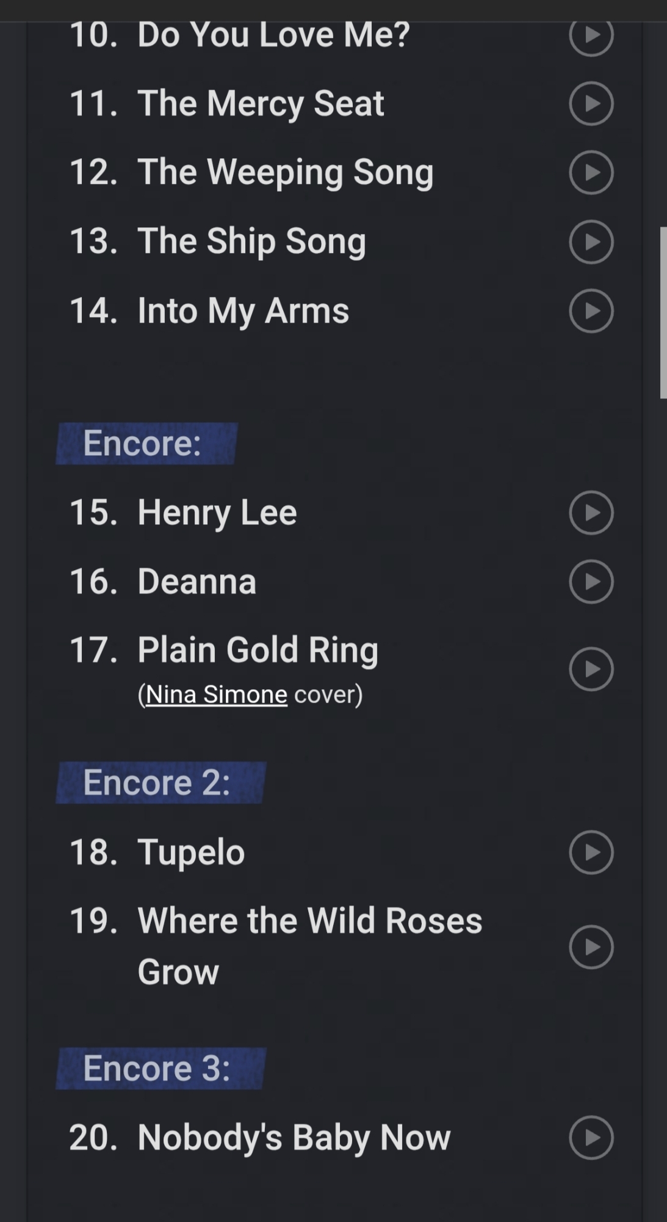Select the Into My Arms song title
Image resolution: width=667 pixels, height=1222 pixels.
coord(243,310)
